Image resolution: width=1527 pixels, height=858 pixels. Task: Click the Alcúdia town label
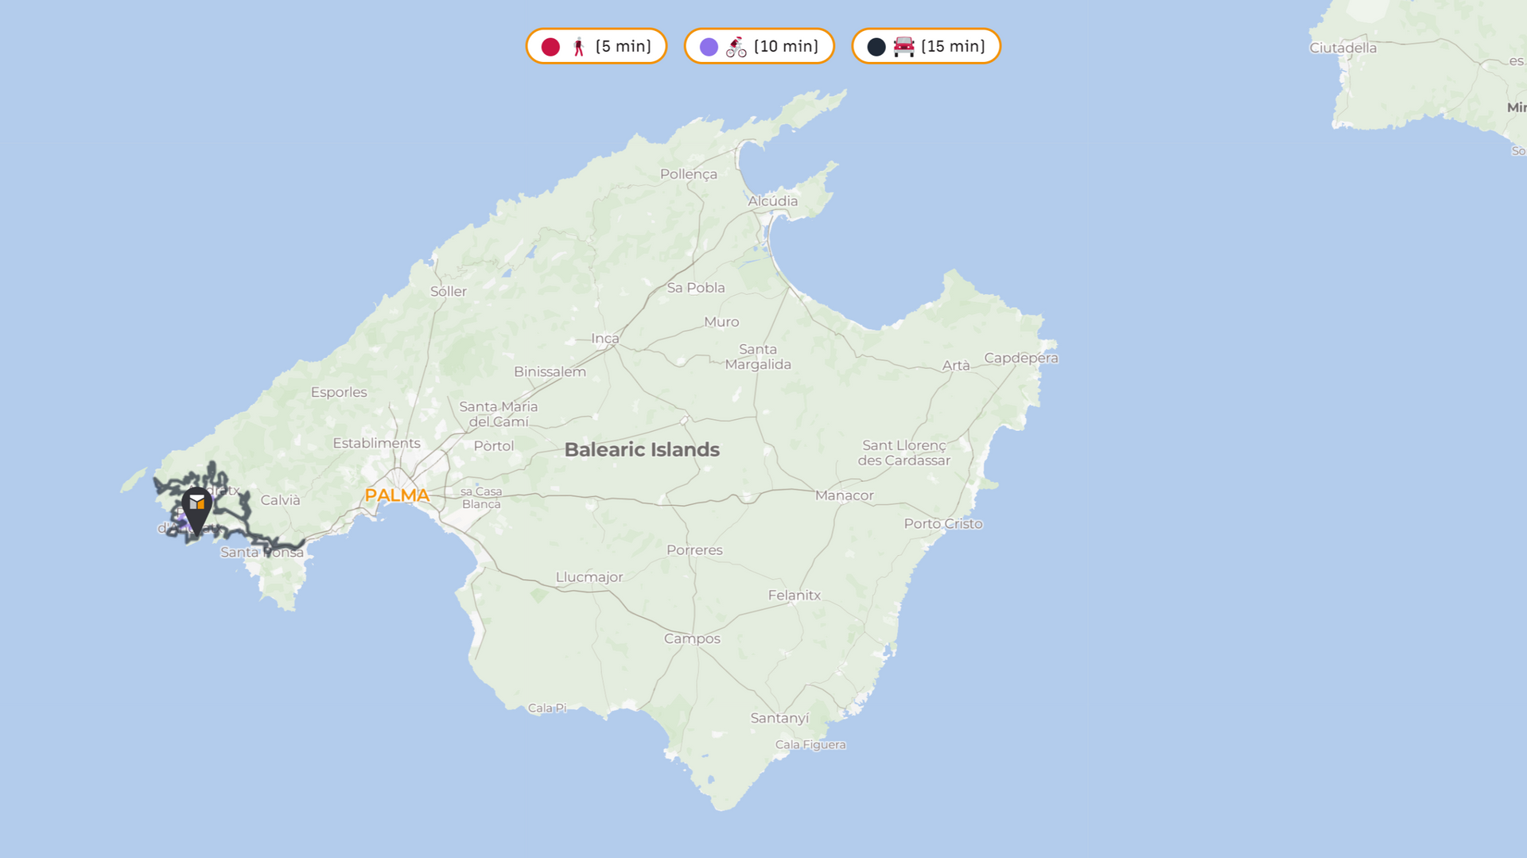pos(772,201)
